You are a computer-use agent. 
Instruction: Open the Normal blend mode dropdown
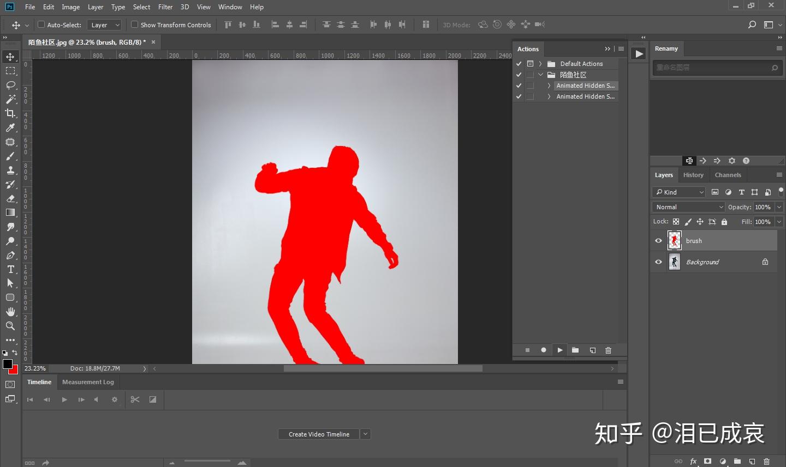[x=688, y=207]
